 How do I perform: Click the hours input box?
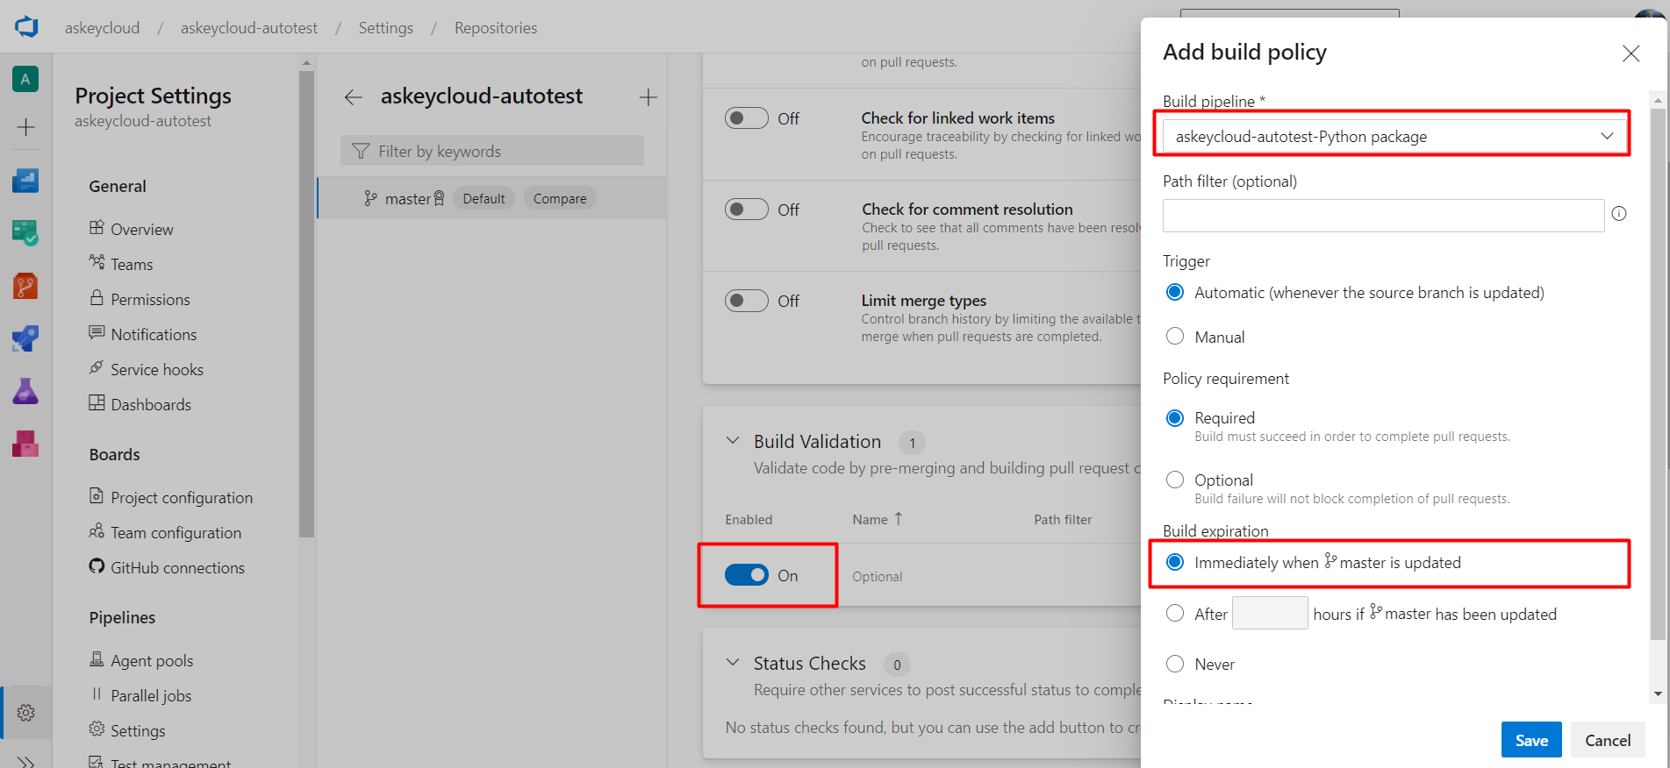(x=1270, y=613)
